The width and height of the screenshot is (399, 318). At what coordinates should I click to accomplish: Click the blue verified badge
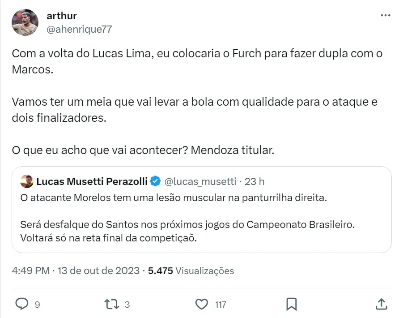coord(155,181)
